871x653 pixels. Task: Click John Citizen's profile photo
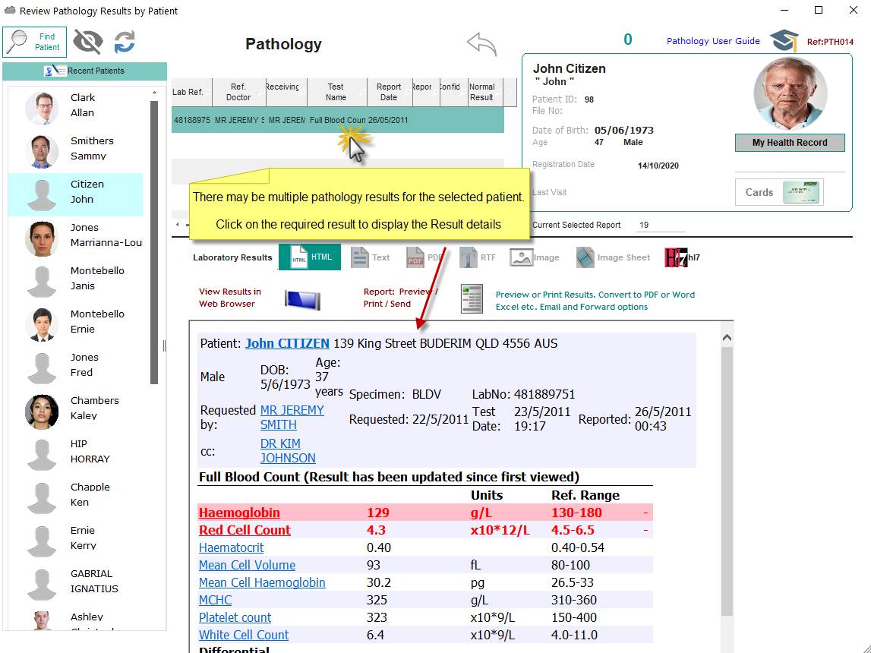click(x=790, y=93)
